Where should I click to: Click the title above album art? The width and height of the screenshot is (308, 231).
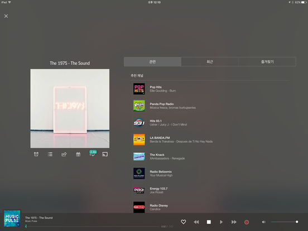pyautogui.click(x=70, y=63)
